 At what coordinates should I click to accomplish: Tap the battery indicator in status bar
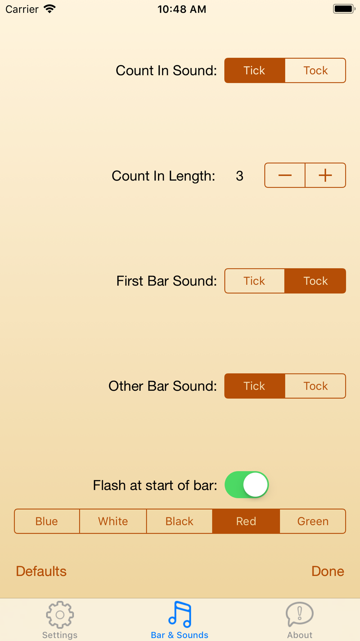pos(344,9)
